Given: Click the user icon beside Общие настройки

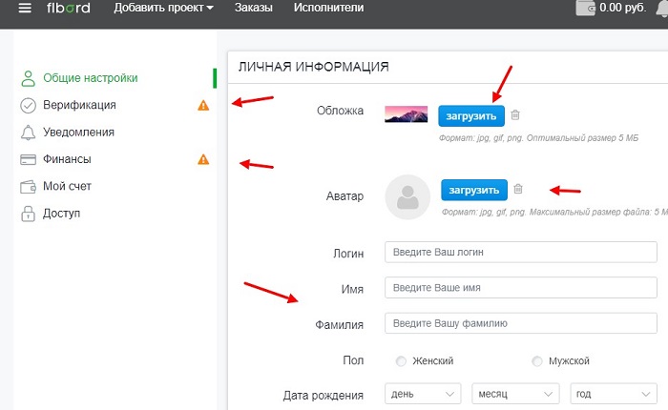Looking at the screenshot, I should (x=28, y=79).
